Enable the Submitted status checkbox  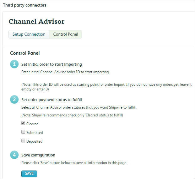tap(23, 132)
